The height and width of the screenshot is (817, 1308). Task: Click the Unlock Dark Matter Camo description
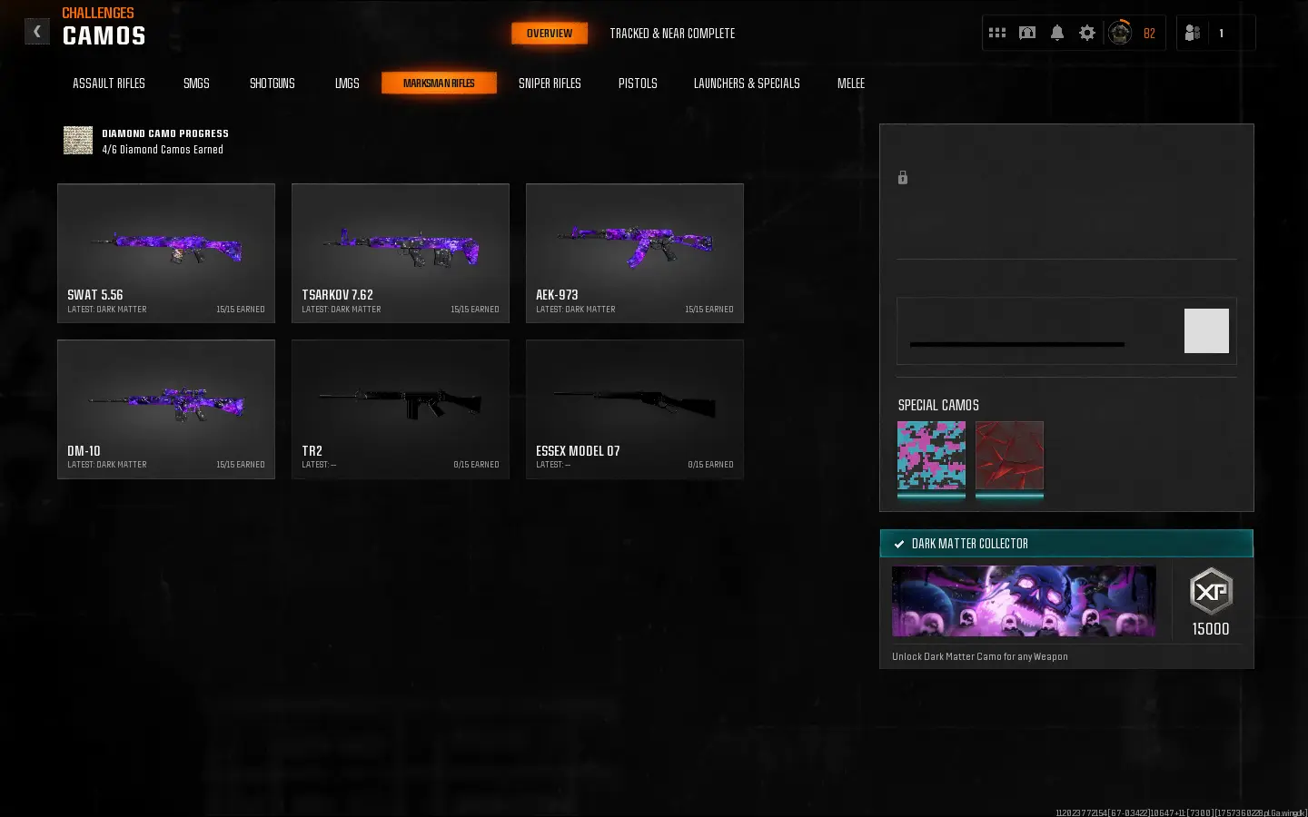[x=980, y=656]
